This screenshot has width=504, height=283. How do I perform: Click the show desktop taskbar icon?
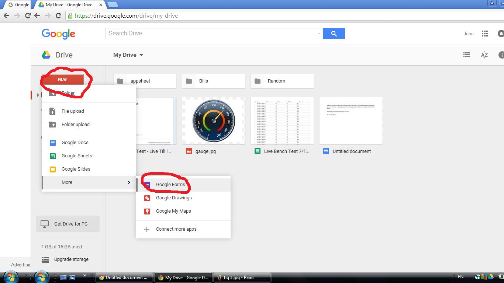(x=63, y=277)
